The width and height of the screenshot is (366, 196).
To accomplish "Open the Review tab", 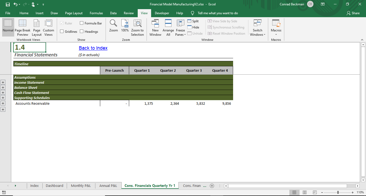I will (129, 13).
